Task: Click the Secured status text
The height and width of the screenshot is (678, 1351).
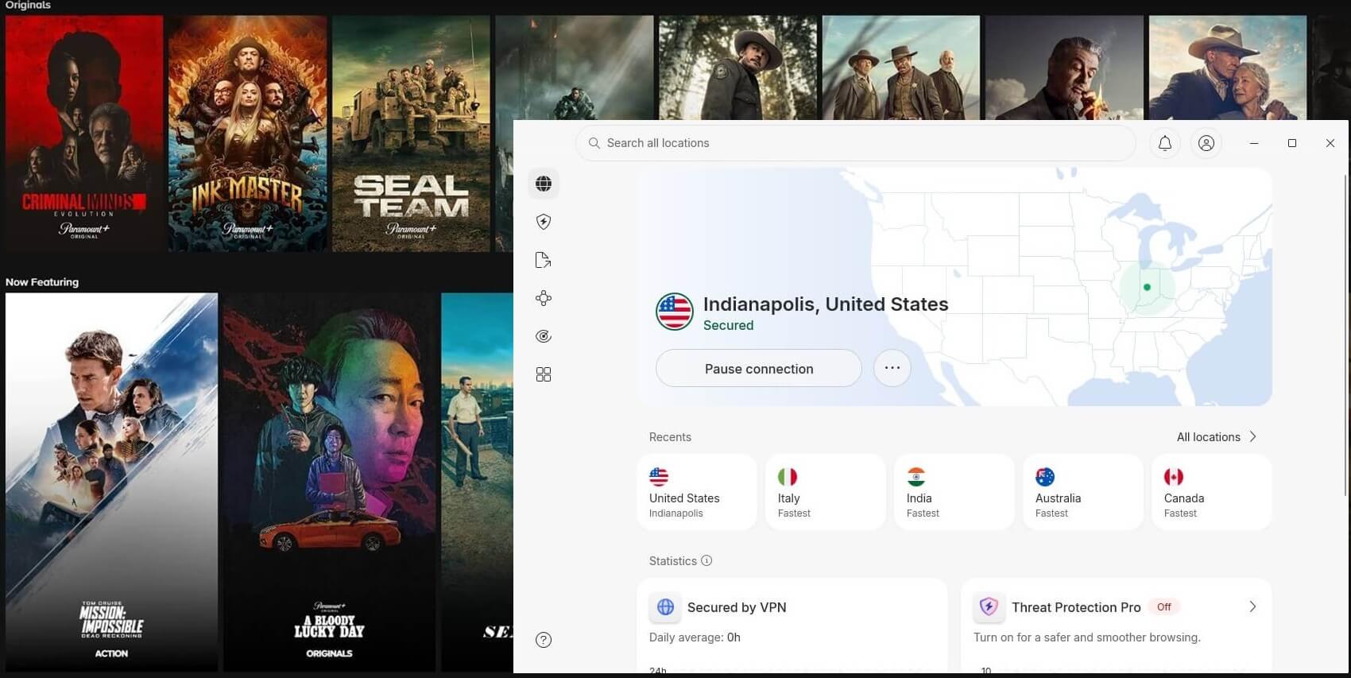Action: click(x=729, y=325)
